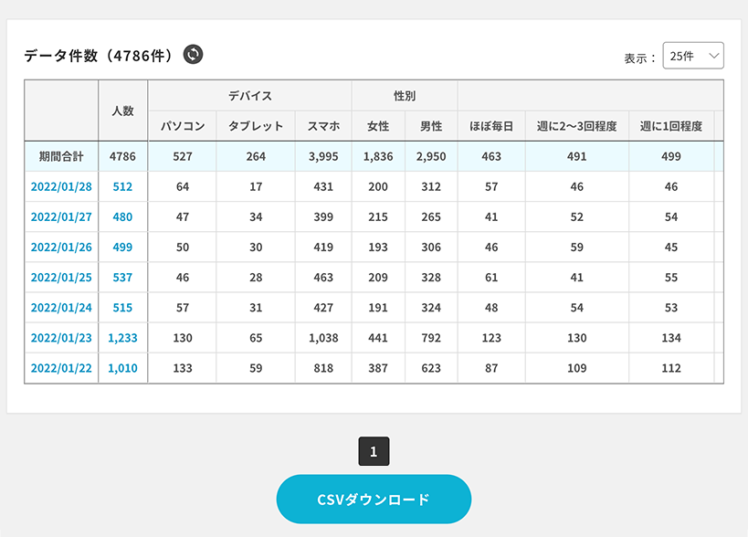Click the 期間合計 row label
Screen dimensions: 748x537
60,156
